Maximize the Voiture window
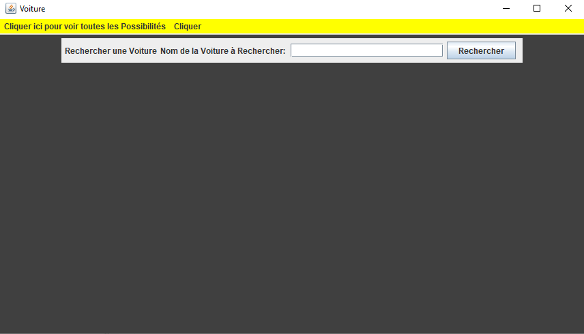The width and height of the screenshot is (584, 334). 537,8
